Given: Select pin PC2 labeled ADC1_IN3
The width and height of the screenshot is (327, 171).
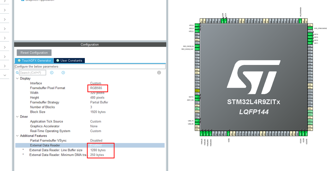Looking at the screenshot, I should coord(197,100).
